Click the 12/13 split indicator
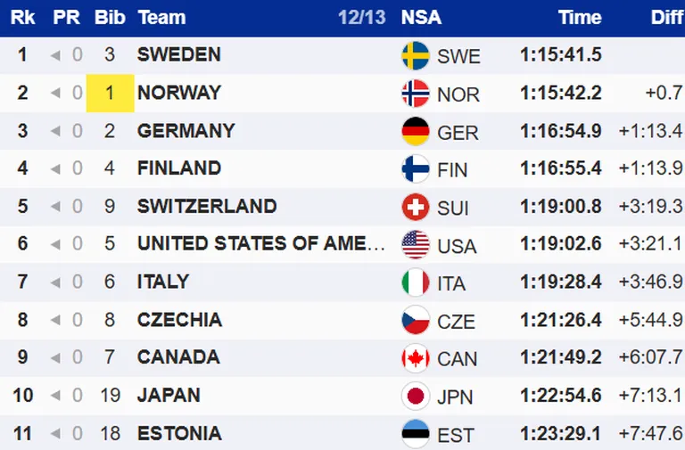 coord(362,18)
